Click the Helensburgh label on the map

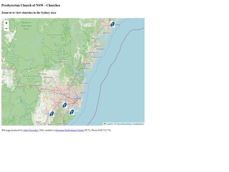(63, 124)
